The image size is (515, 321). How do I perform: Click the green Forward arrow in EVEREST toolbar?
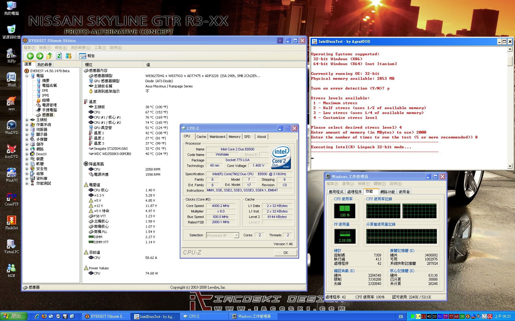tap(40, 56)
